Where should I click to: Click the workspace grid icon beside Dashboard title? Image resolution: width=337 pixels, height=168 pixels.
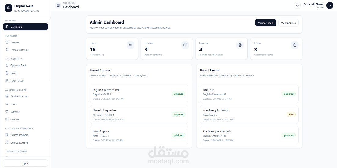point(58,5)
